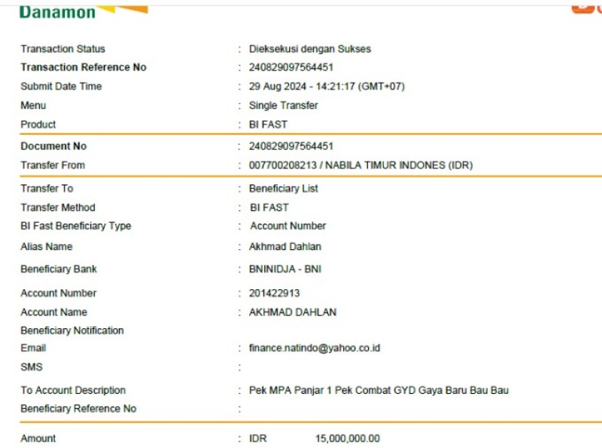Select account number 201422913

click(274, 293)
